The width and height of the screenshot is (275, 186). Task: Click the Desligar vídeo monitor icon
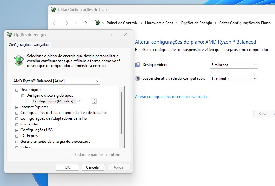pyautogui.click(x=137, y=65)
